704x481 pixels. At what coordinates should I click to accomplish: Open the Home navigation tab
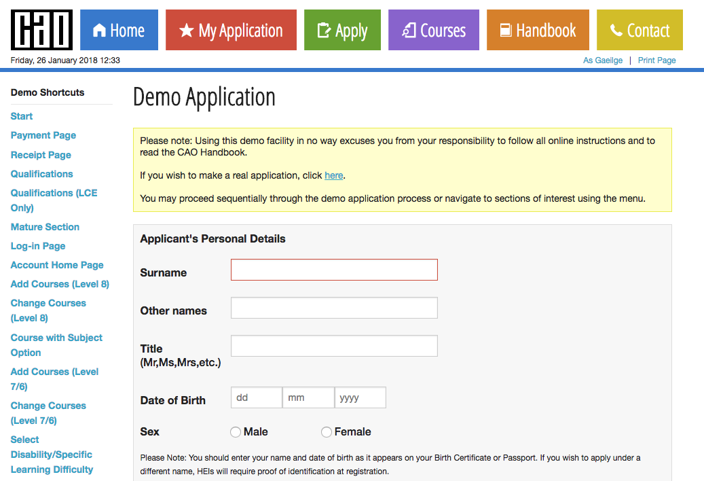[119, 30]
